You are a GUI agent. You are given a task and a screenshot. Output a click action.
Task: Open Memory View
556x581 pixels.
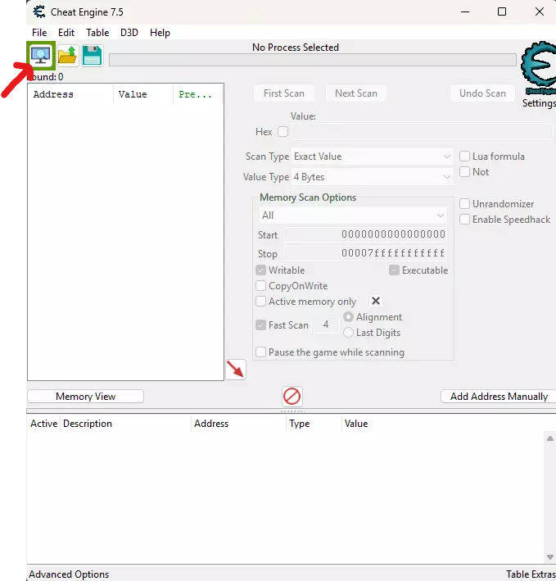click(85, 397)
